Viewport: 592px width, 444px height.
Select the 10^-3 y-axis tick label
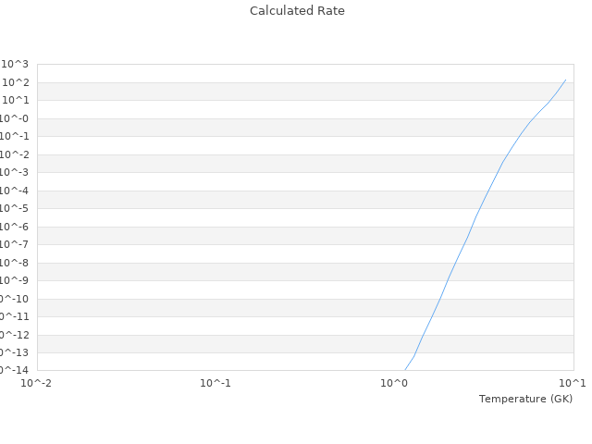click(x=15, y=172)
